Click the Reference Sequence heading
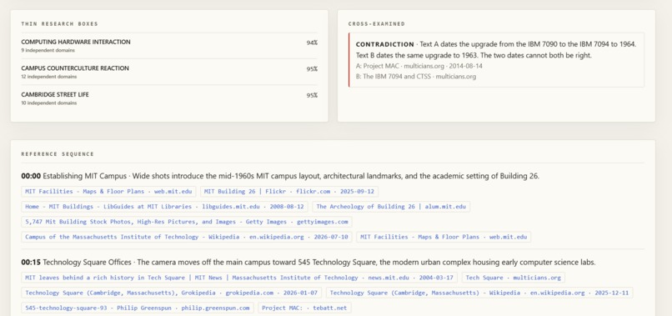This screenshot has width=672, height=316. [58, 154]
